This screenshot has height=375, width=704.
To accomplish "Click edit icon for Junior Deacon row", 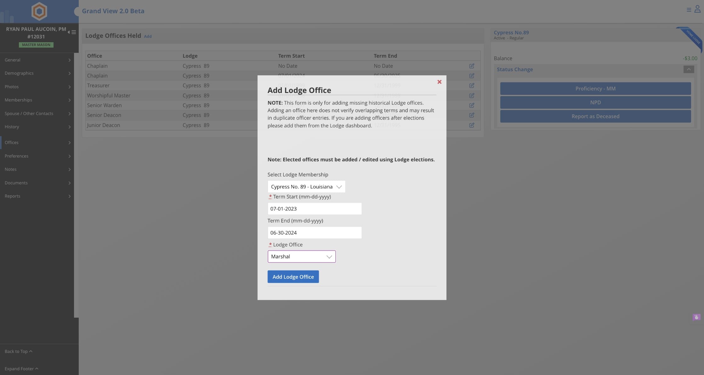I will point(471,125).
